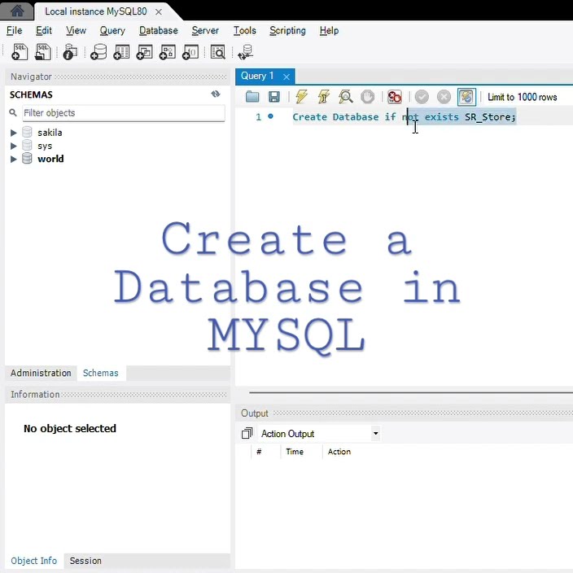Select the sakila schema name
This screenshot has width=573, height=573.
(x=50, y=133)
